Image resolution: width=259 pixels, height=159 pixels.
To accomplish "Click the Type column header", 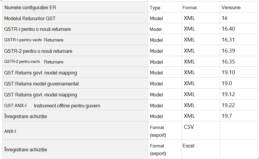I will tap(155, 8).
